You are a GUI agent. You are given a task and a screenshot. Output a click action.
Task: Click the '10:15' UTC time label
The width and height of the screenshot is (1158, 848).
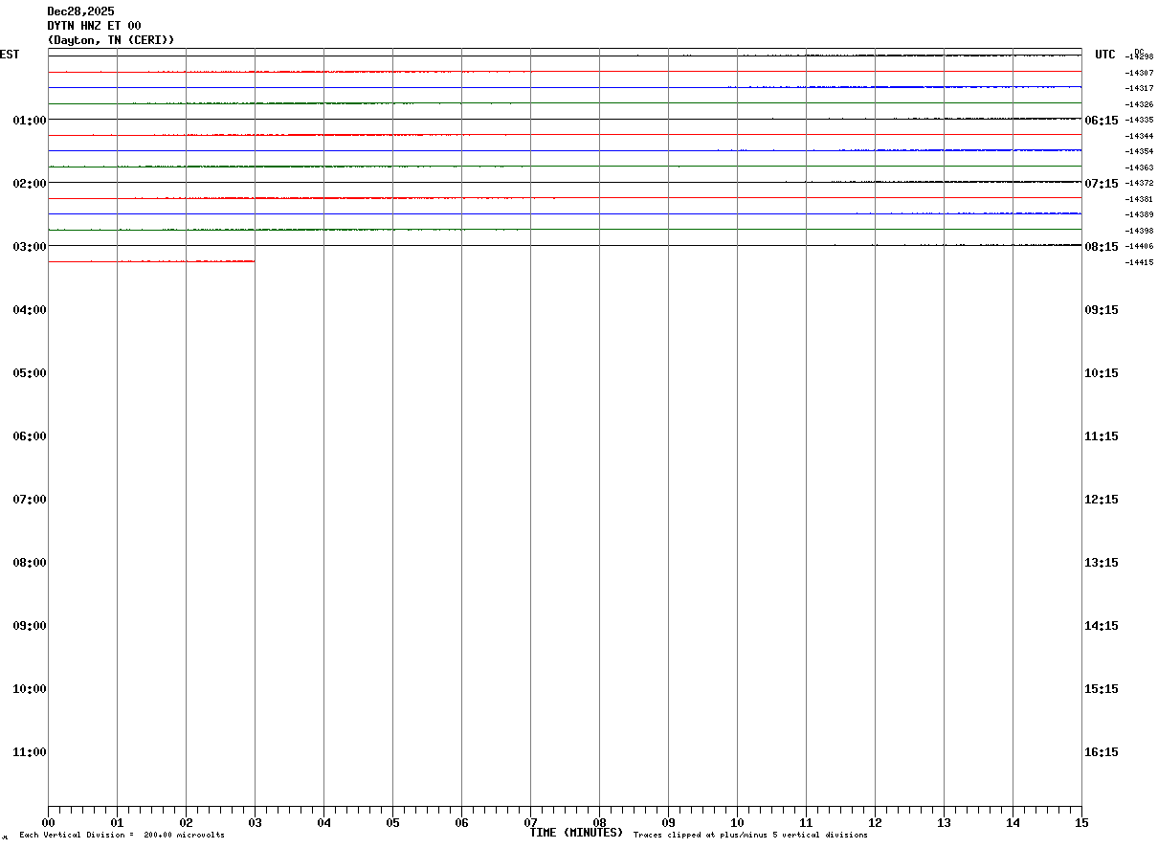1101,372
